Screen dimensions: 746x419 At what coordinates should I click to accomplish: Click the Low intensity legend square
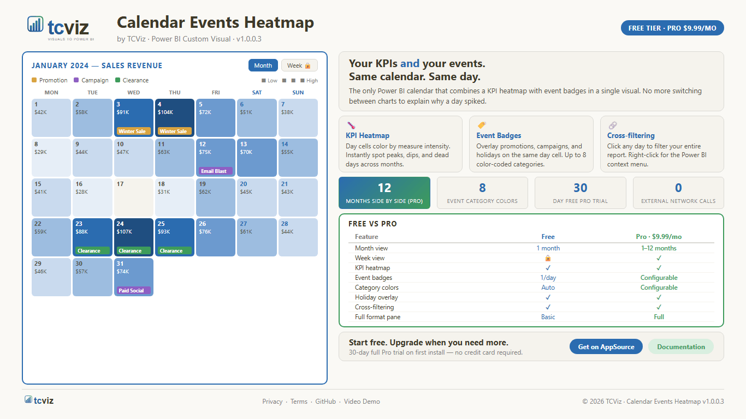click(x=264, y=81)
